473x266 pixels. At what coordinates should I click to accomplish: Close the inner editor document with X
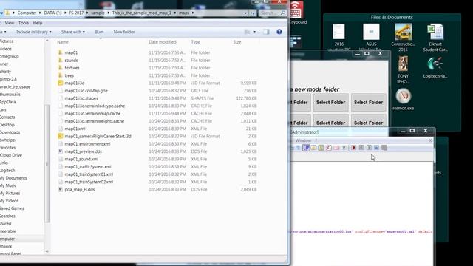coord(430,140)
